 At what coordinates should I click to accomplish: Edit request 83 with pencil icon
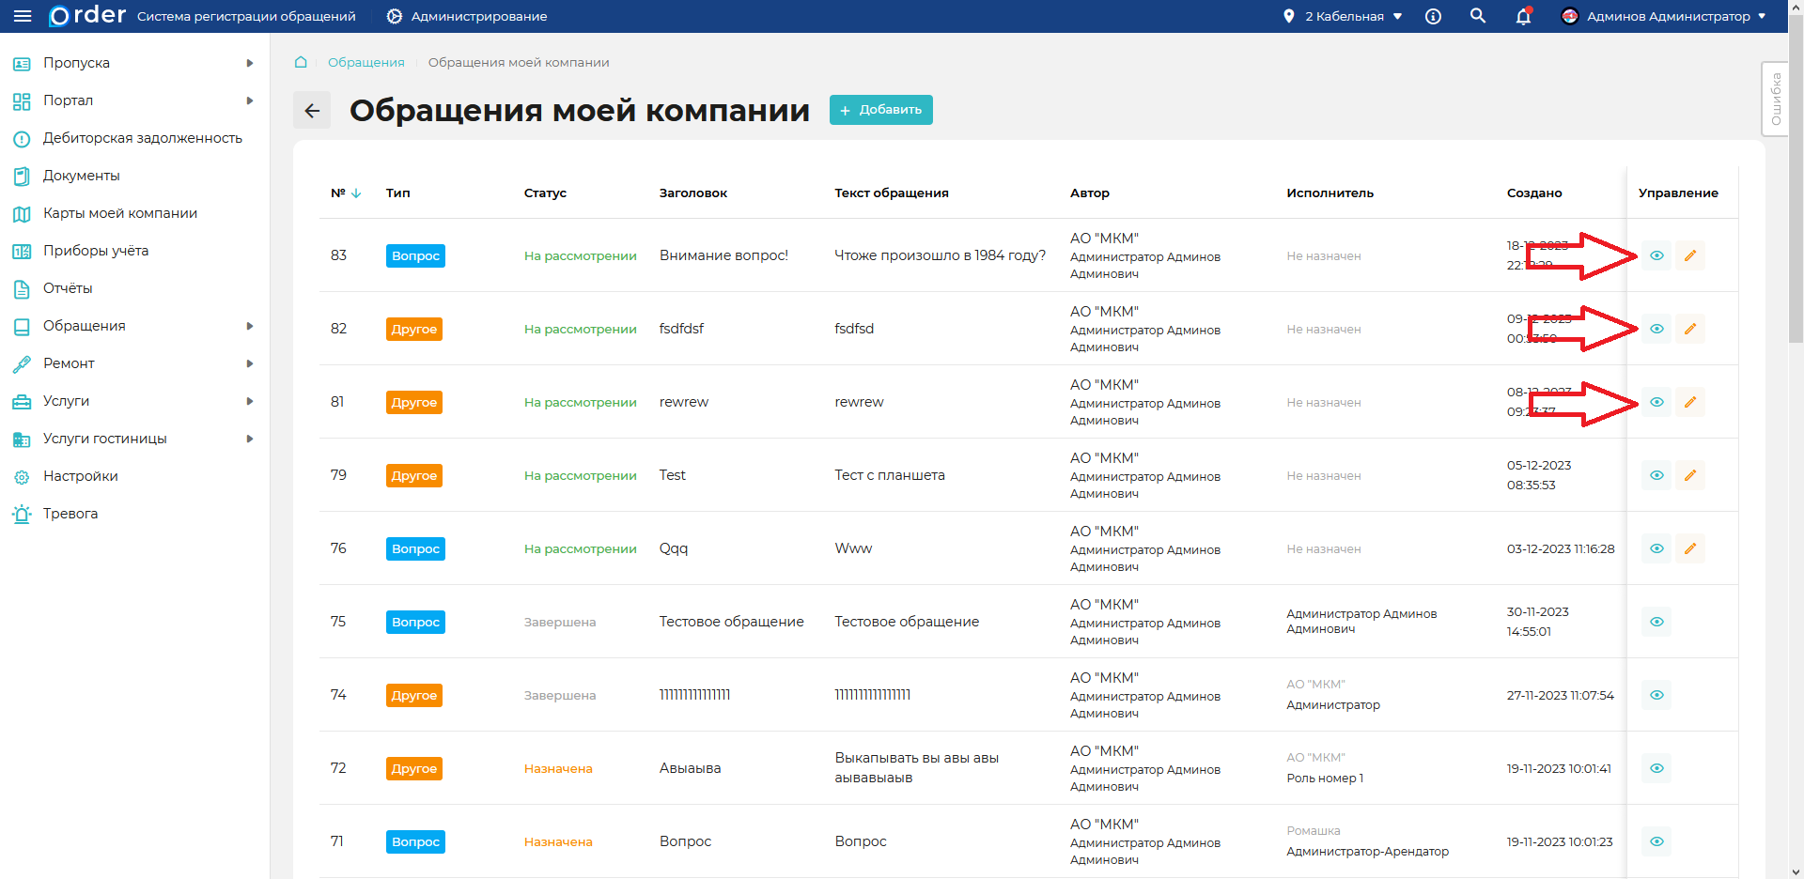click(1689, 255)
